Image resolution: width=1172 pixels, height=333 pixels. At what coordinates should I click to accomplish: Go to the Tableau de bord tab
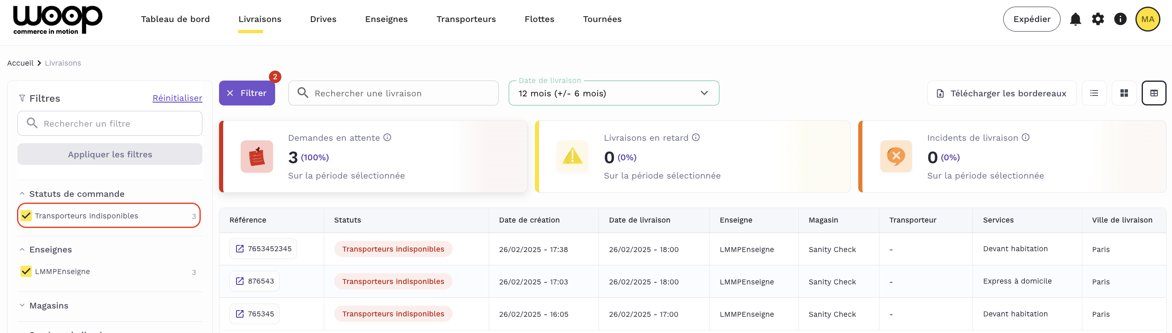click(x=175, y=19)
